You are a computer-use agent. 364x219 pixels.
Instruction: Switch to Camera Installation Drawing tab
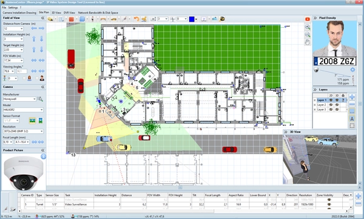(x=19, y=13)
